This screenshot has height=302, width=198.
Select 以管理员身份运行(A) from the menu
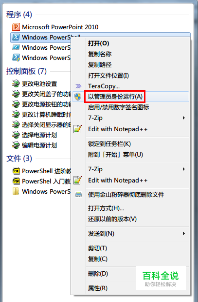pos(115,97)
